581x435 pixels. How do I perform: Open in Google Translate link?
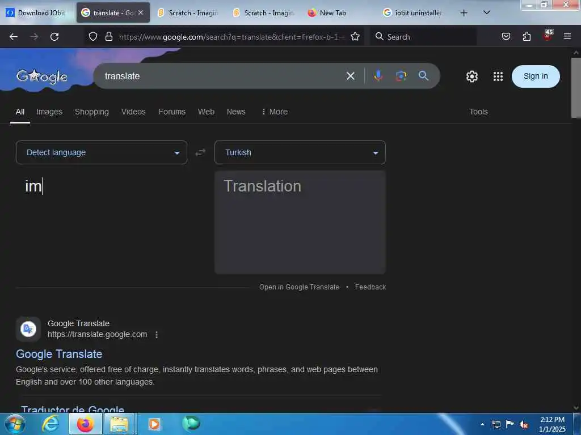point(299,287)
